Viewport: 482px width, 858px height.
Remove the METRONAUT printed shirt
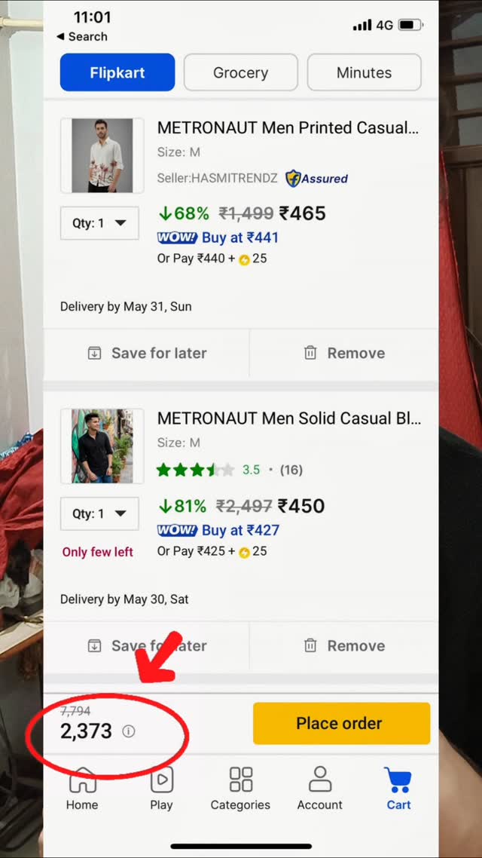pos(344,353)
